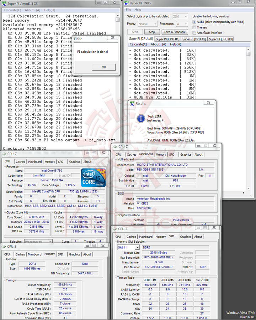Open Graphics tab in the CPU-Z CPU window

click(75, 162)
